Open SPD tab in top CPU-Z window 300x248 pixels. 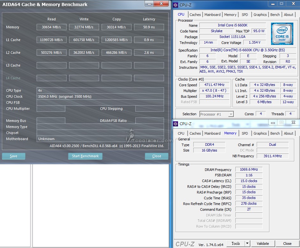click(245, 15)
